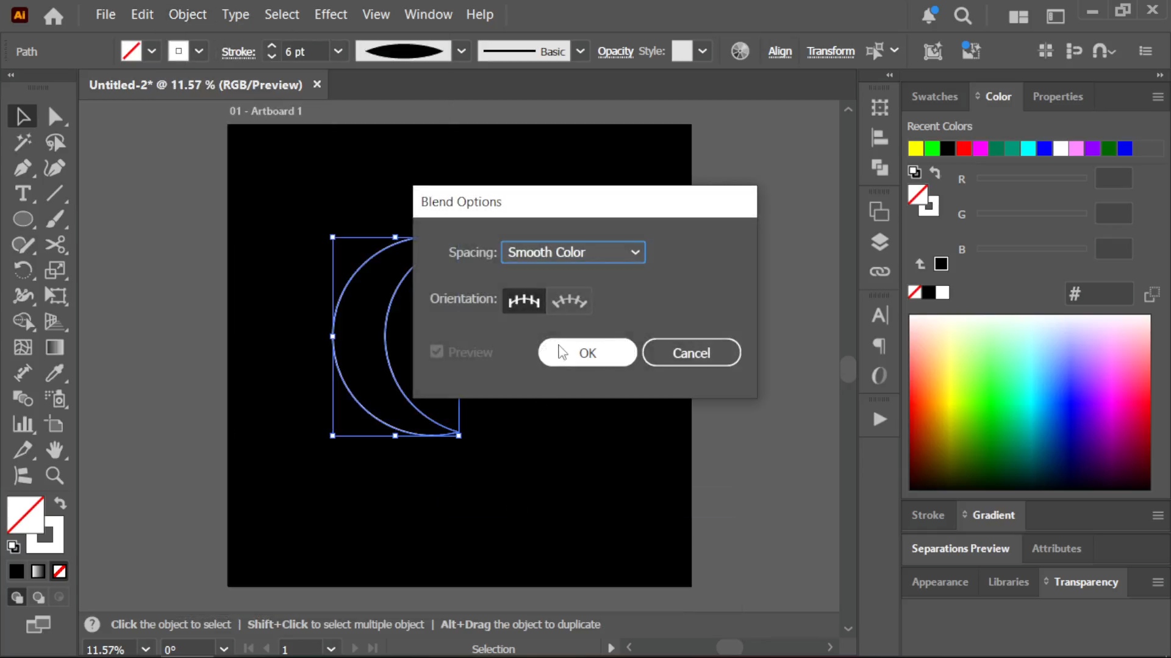Toggle the Preview checkbox in Blend Options
This screenshot has height=658, width=1171.
(x=437, y=352)
